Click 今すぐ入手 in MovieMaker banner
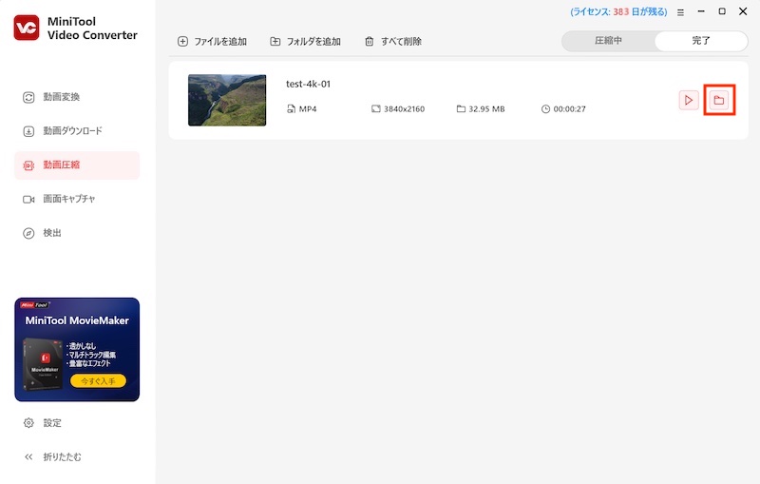This screenshot has height=484, width=760. click(98, 380)
